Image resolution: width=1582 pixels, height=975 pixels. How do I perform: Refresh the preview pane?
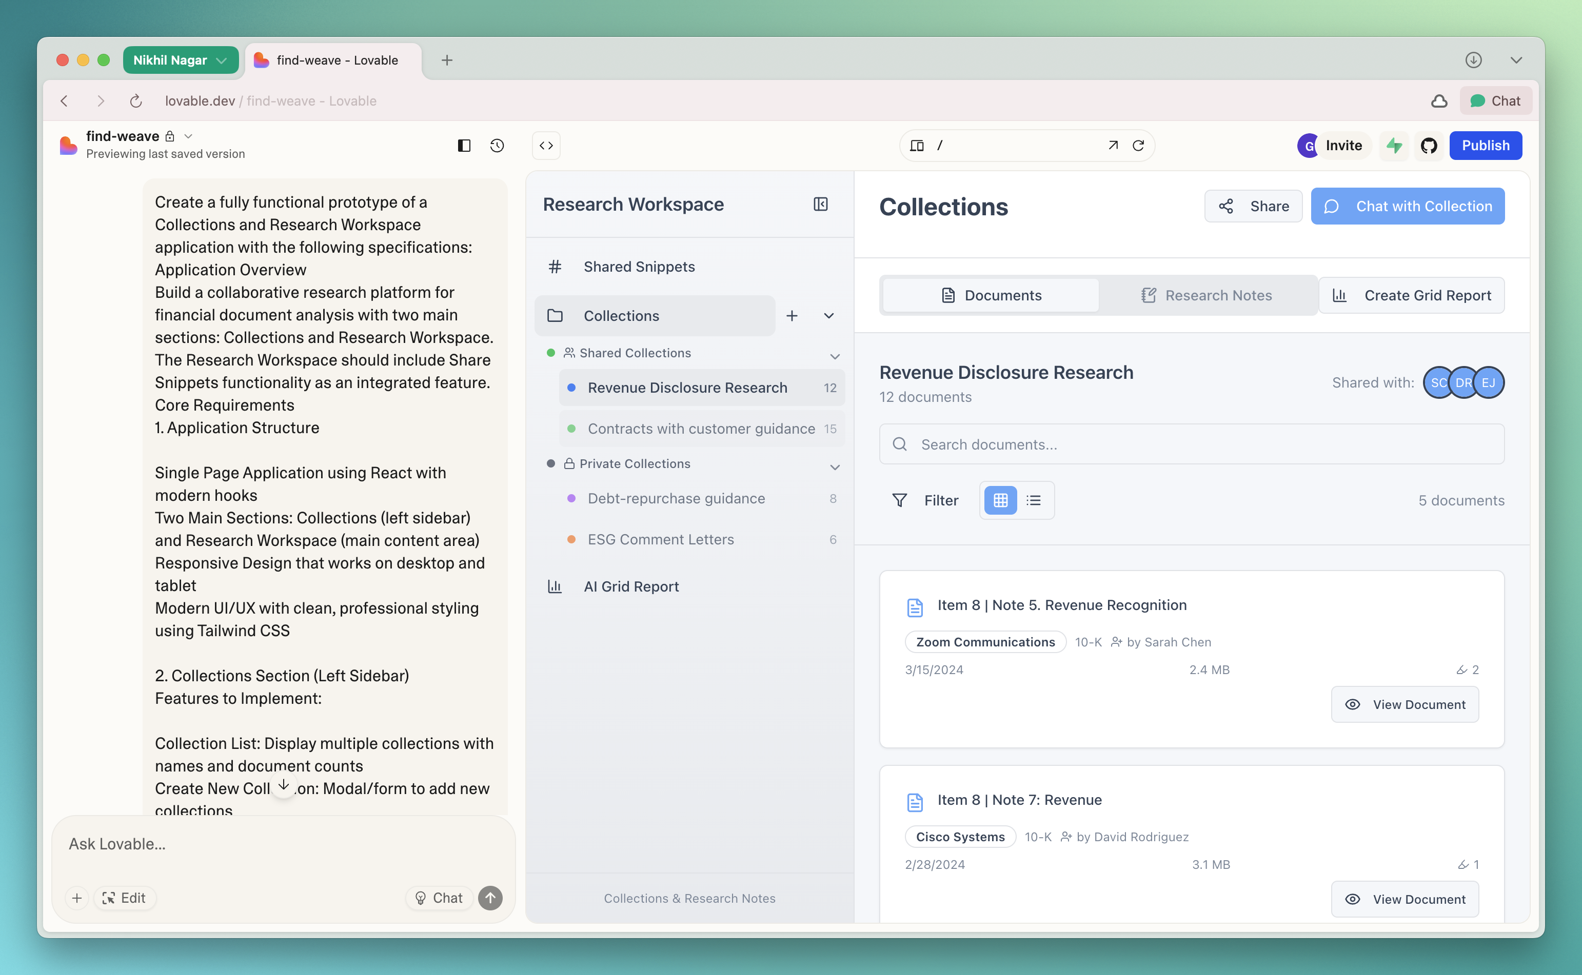[x=1139, y=146]
